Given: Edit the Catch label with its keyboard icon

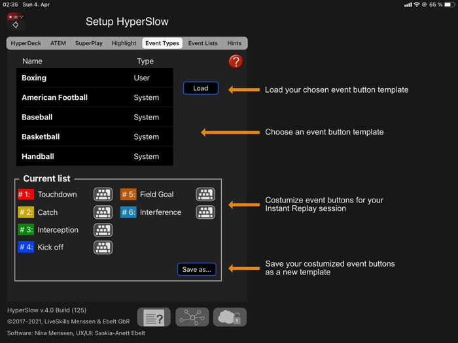Looking at the screenshot, I should click(x=103, y=212).
